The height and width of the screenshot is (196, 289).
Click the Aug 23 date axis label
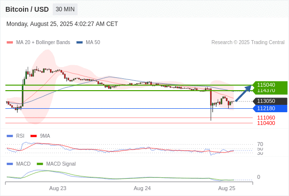(x=58, y=188)
